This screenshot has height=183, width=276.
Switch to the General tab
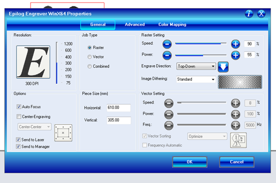[x=98, y=25]
